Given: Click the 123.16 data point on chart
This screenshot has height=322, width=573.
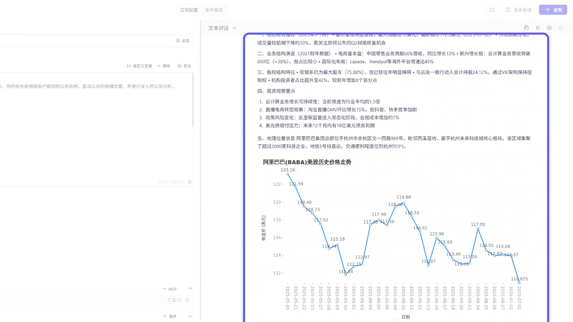Looking at the screenshot, I should (288, 174).
